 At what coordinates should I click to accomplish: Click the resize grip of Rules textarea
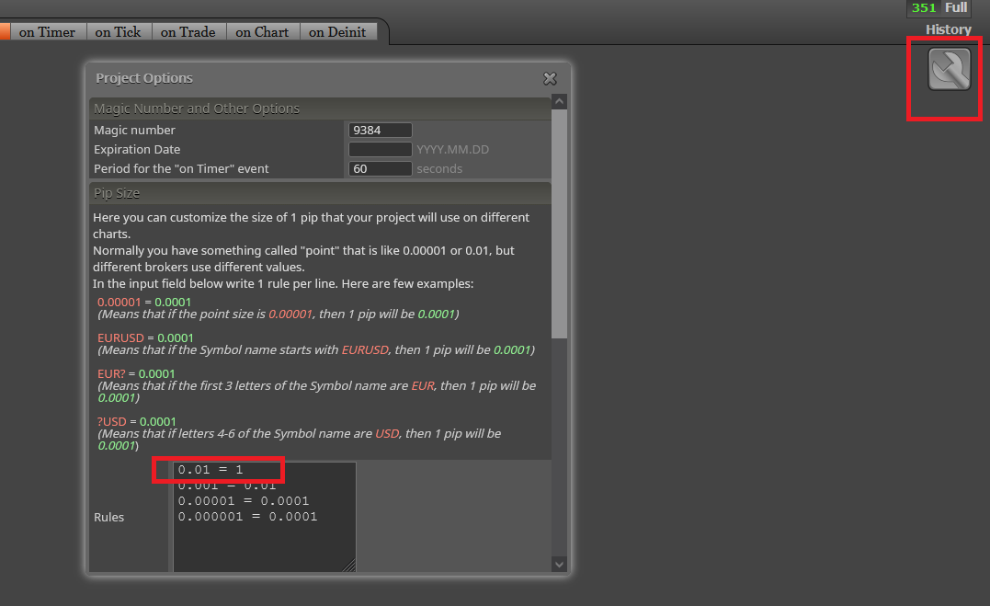point(349,566)
